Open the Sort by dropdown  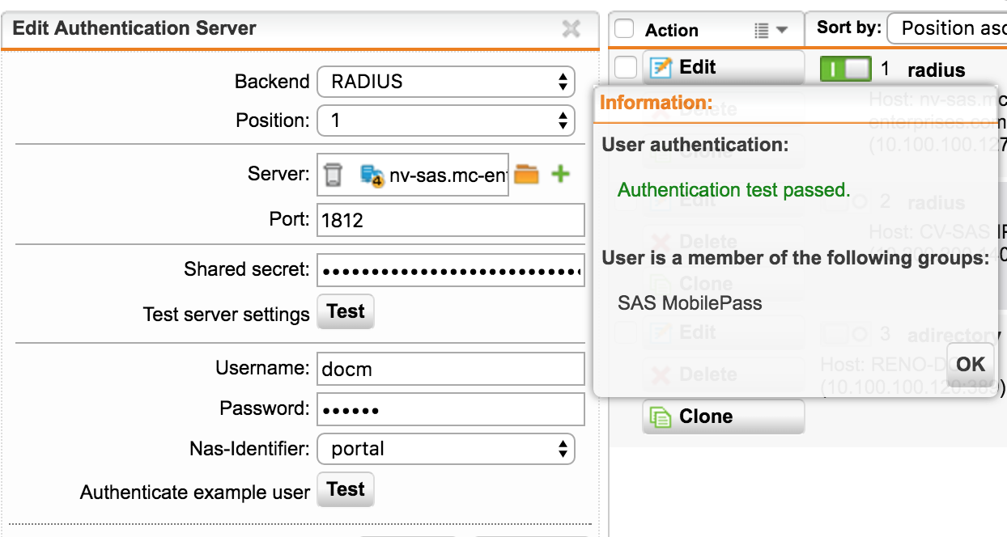click(x=947, y=28)
